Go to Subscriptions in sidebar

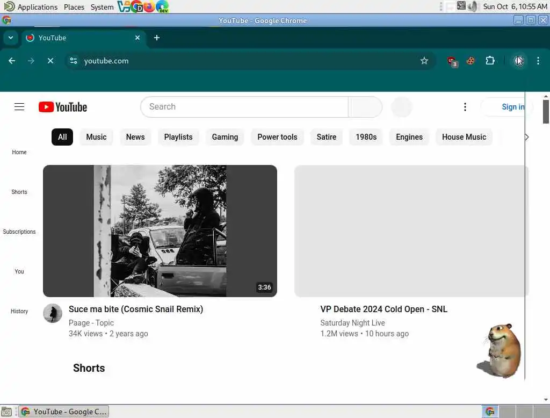[x=19, y=232]
